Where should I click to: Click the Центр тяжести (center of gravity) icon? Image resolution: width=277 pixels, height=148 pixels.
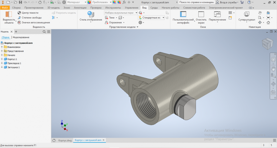click(19, 13)
